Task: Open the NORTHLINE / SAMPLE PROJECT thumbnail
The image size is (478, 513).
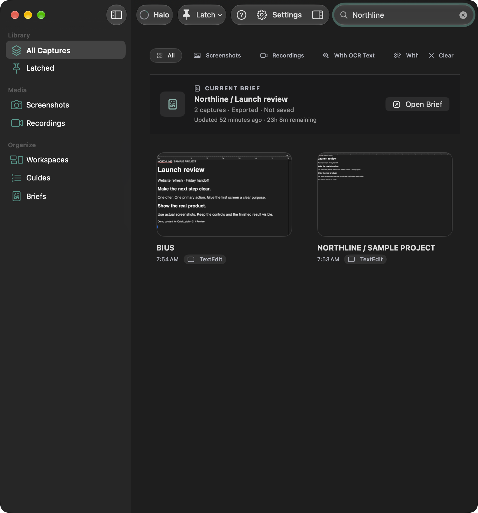Action: pos(385,194)
